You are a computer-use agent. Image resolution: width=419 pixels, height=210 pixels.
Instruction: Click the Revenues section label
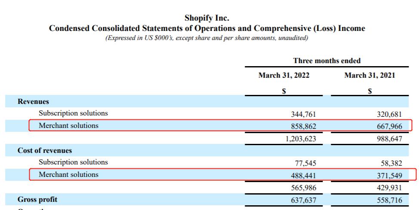pos(33,102)
